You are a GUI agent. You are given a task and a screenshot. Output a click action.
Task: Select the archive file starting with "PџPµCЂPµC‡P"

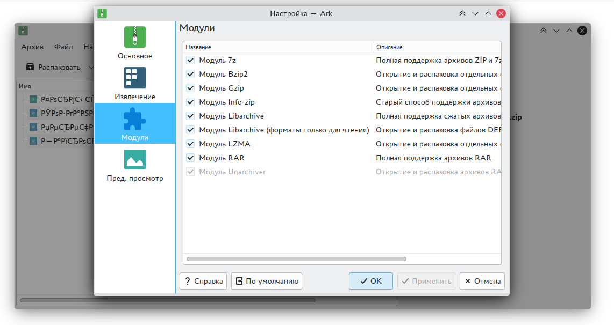61,127
